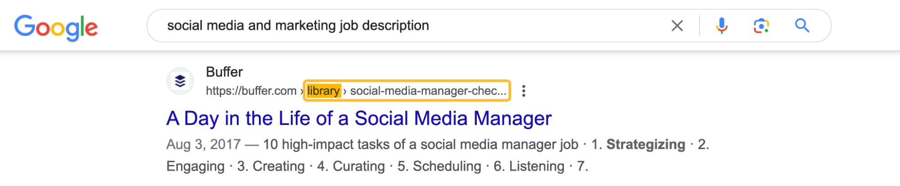Open the three-dot menu for the Buffer result
The height and width of the screenshot is (186, 900).
point(523,91)
